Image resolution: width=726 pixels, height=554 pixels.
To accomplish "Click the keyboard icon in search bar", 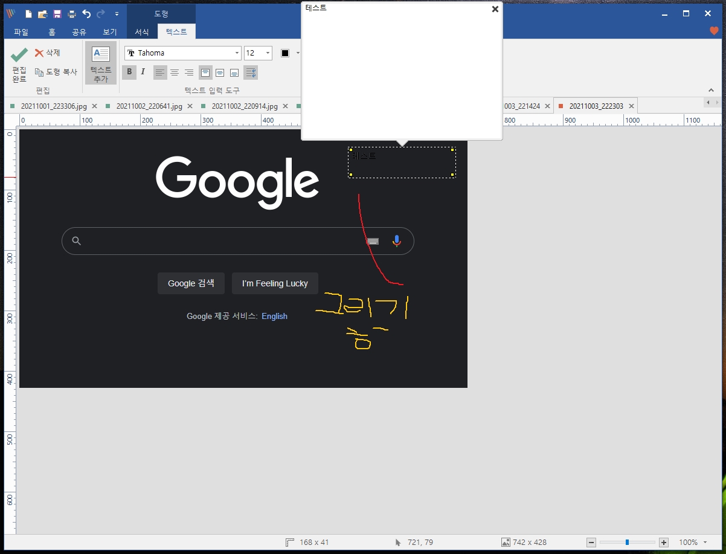I will (x=373, y=241).
